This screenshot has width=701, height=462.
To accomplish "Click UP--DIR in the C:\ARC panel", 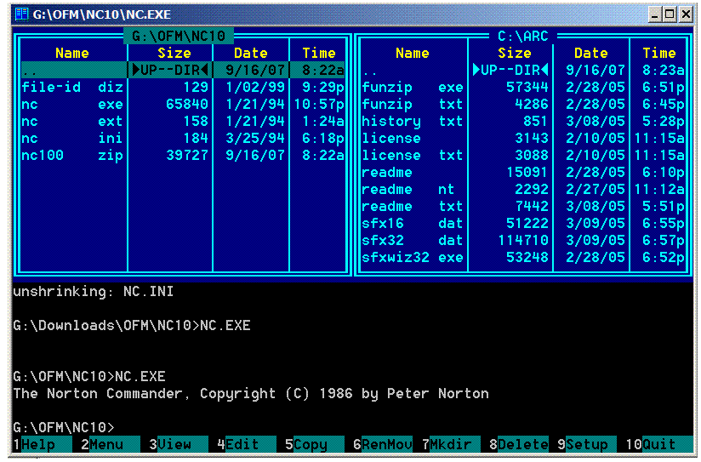I will coord(510,70).
